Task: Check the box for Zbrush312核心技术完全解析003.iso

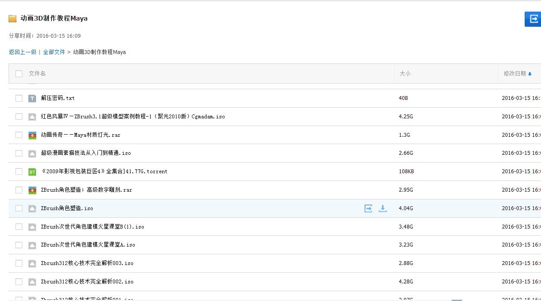Action: pos(19,263)
